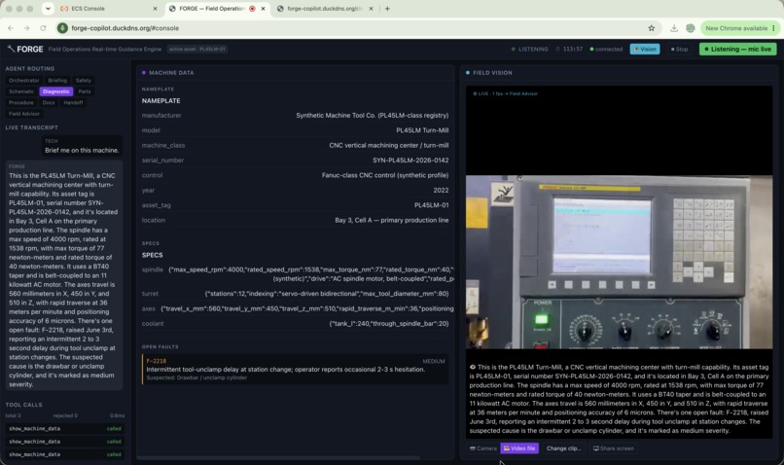Open Chrome menu via three-dot icon
Viewport: 784px width, 465px height.
pyautogui.click(x=773, y=28)
